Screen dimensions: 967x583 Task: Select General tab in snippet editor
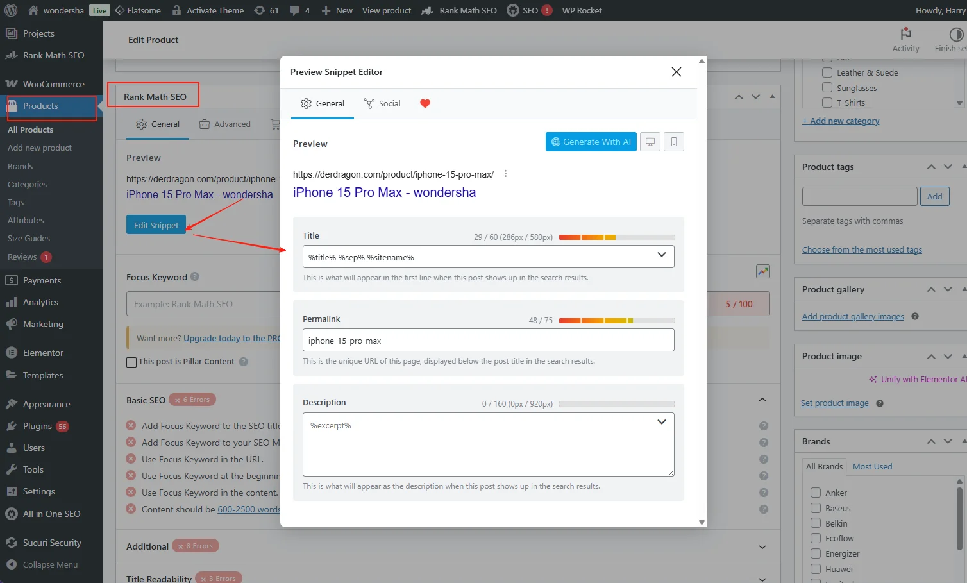[323, 103]
